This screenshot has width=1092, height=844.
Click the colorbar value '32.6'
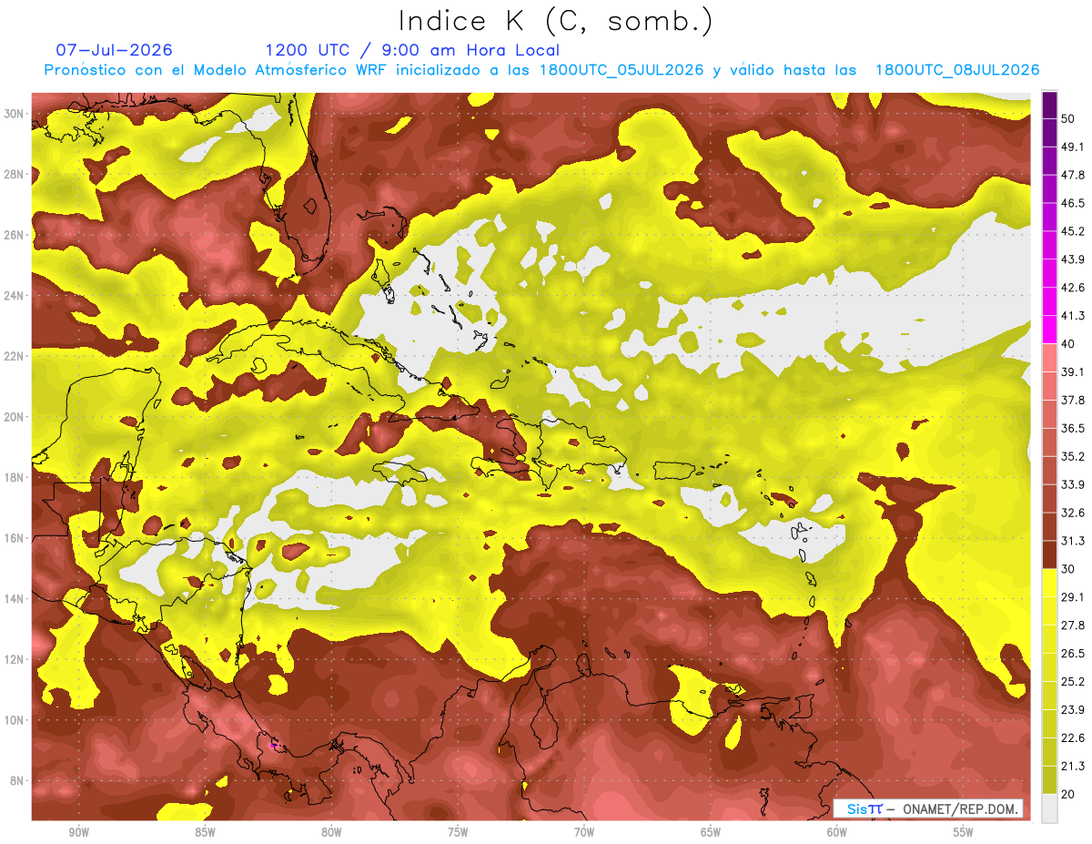(x=1073, y=513)
